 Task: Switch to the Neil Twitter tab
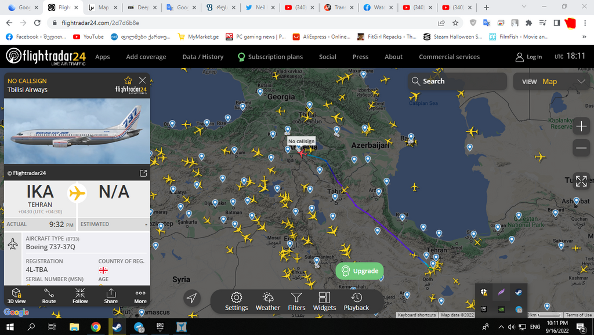260,7
